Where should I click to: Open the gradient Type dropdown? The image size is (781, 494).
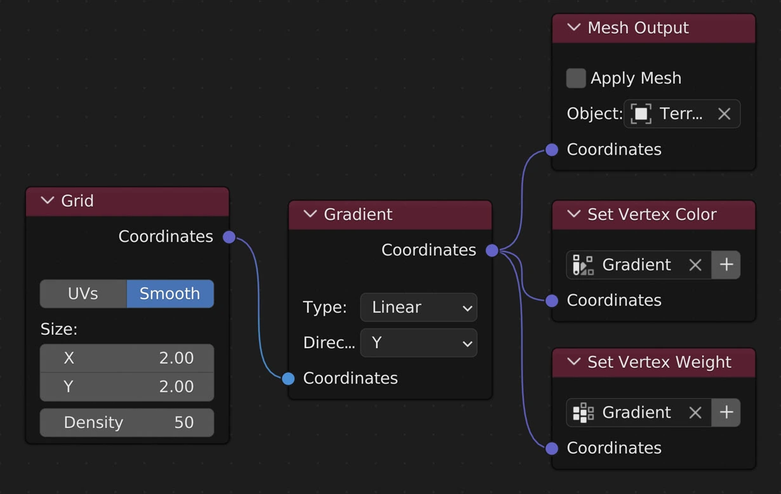coord(418,308)
